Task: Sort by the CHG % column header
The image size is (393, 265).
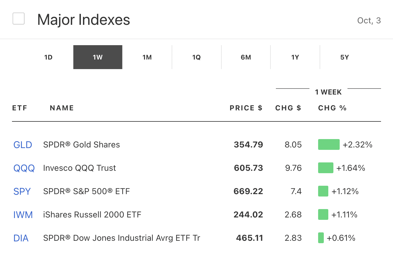Action: point(332,108)
